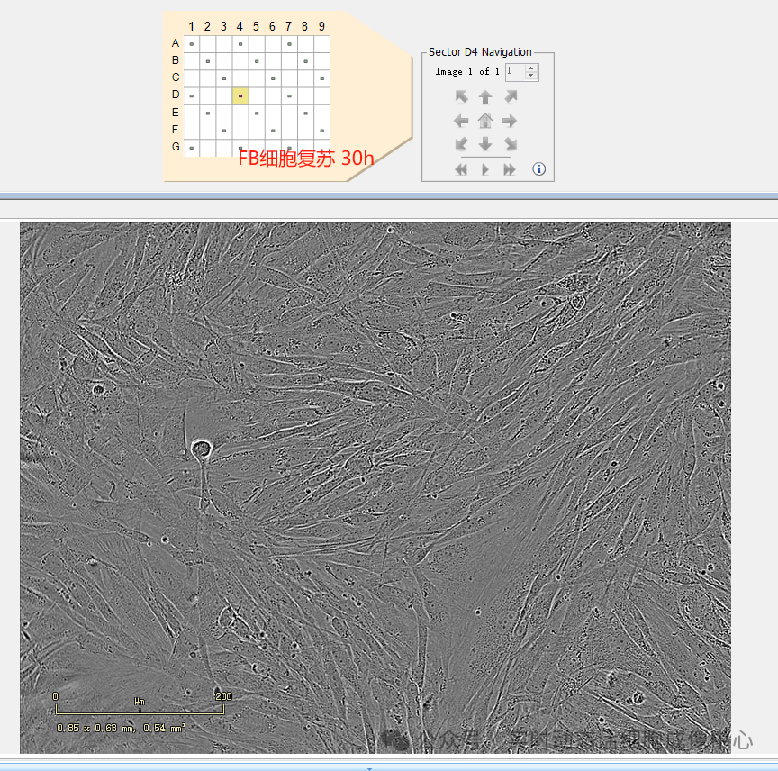Select sector D7 in the grid
The height and width of the screenshot is (771, 778).
[289, 95]
